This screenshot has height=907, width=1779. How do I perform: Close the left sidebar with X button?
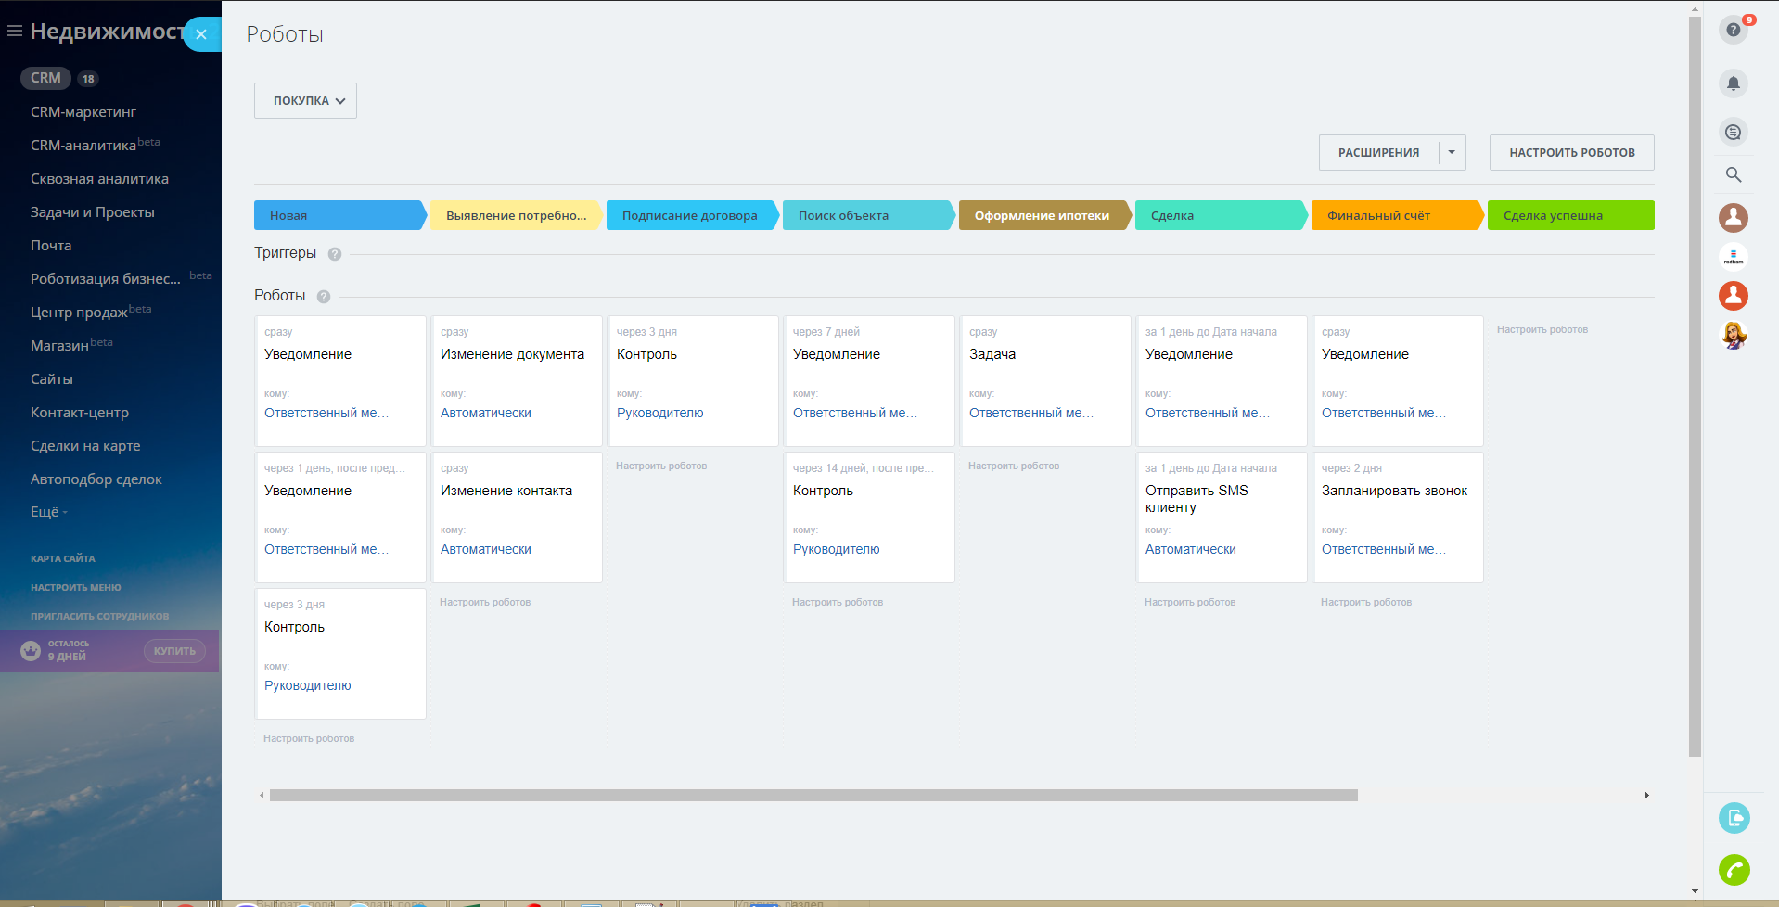(201, 34)
